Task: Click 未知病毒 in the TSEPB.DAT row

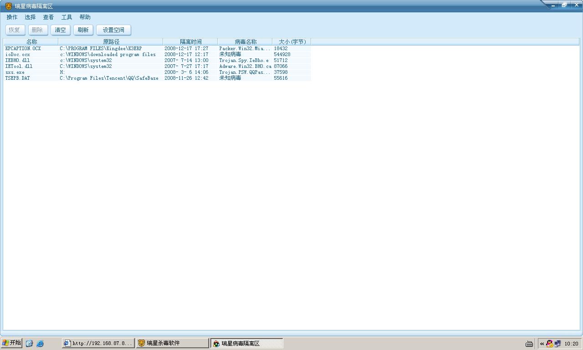Action: pos(230,78)
